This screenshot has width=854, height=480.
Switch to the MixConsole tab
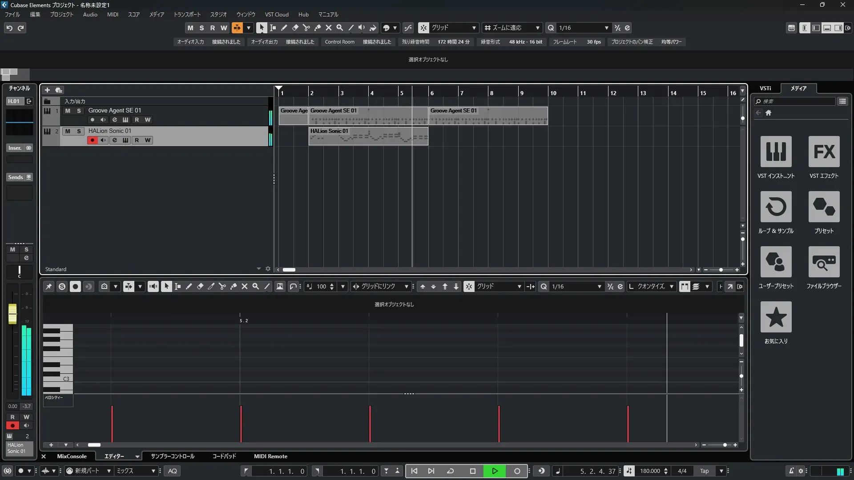point(72,456)
